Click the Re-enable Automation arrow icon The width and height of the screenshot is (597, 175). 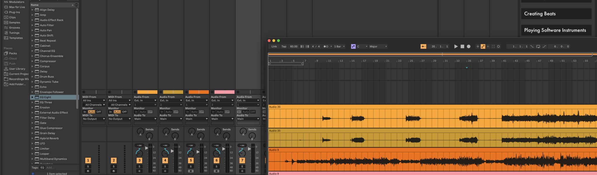coord(488,46)
